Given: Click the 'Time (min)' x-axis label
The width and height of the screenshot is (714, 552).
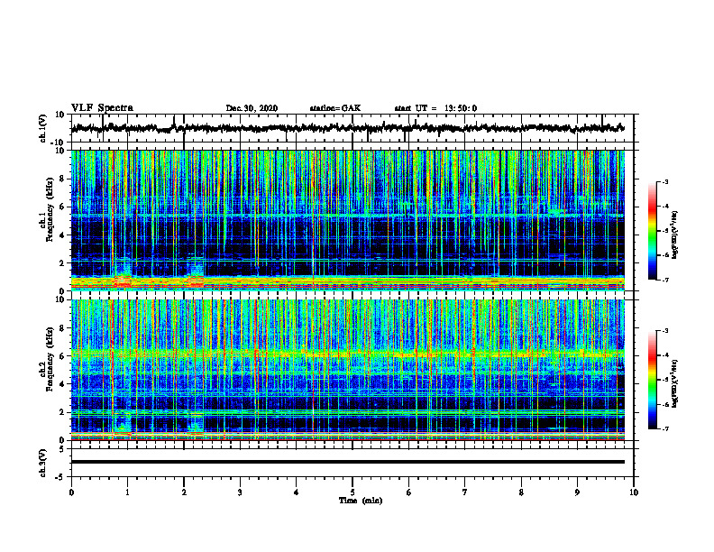Looking at the screenshot, I should click(x=361, y=501).
